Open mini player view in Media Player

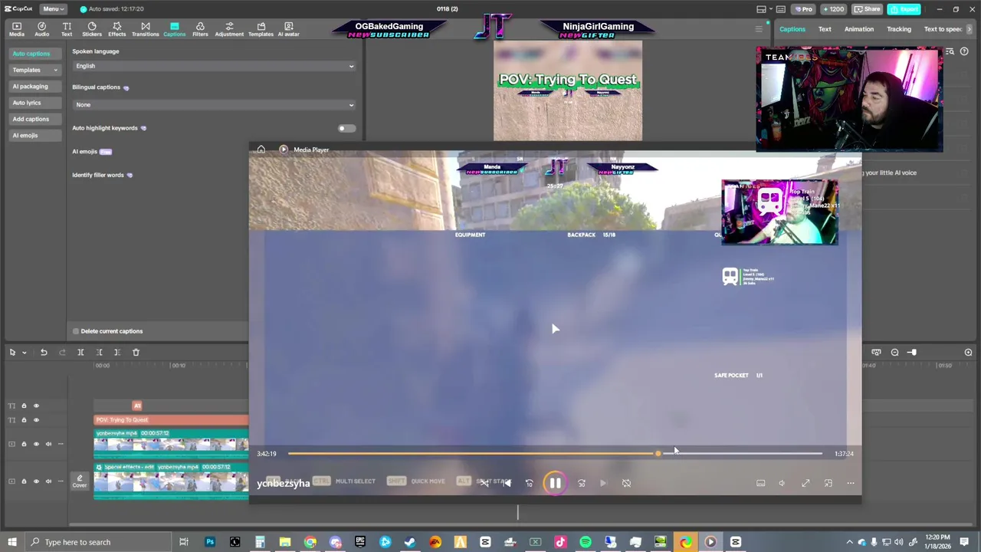coord(828,483)
